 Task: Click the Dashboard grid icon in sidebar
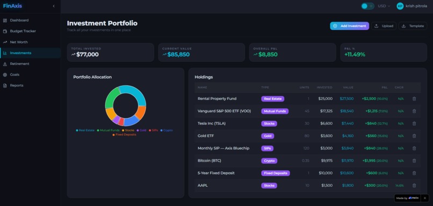point(5,20)
